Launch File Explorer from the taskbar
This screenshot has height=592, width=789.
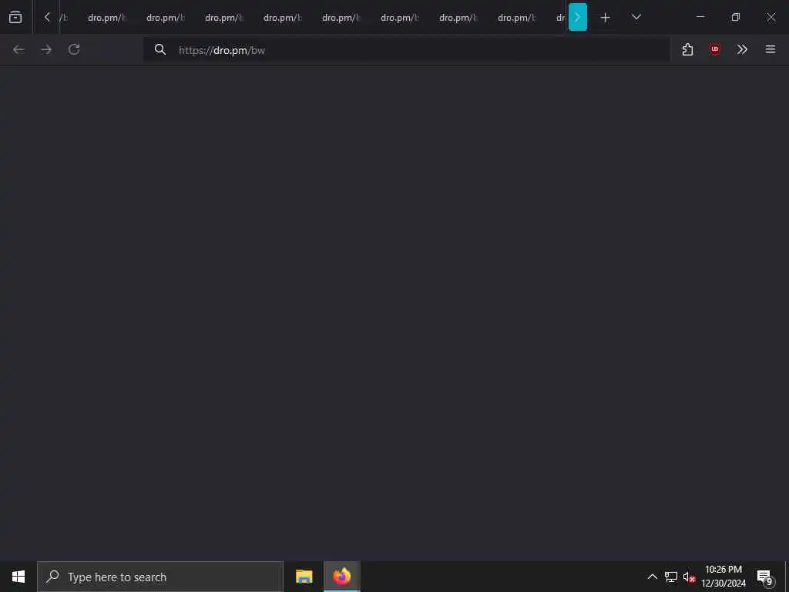304,577
